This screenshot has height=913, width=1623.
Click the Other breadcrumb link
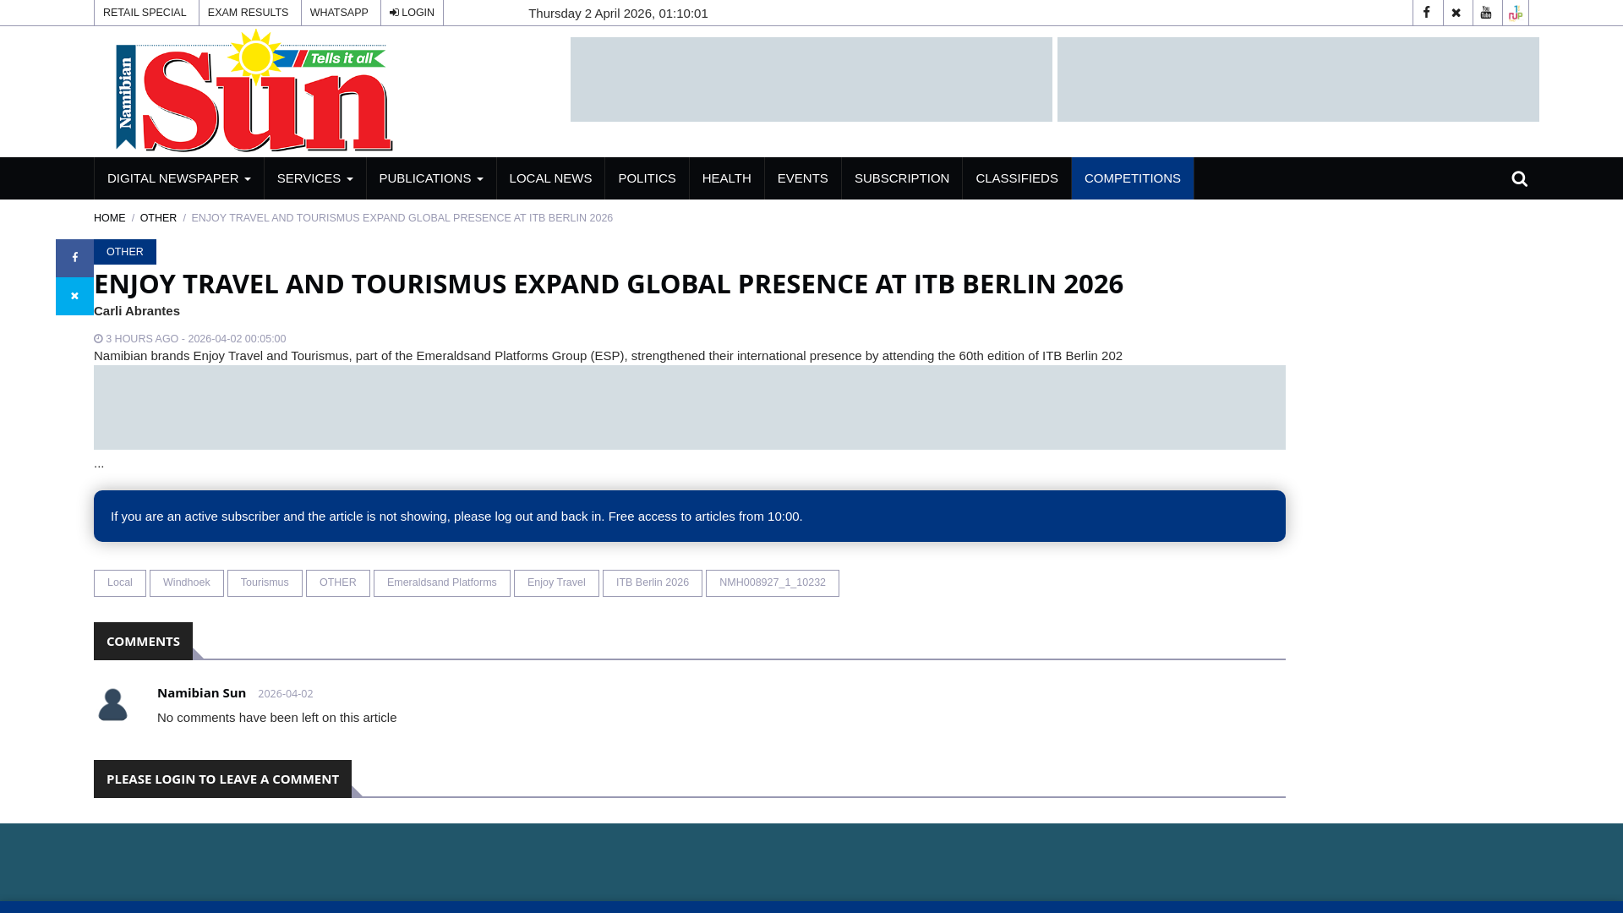(158, 218)
